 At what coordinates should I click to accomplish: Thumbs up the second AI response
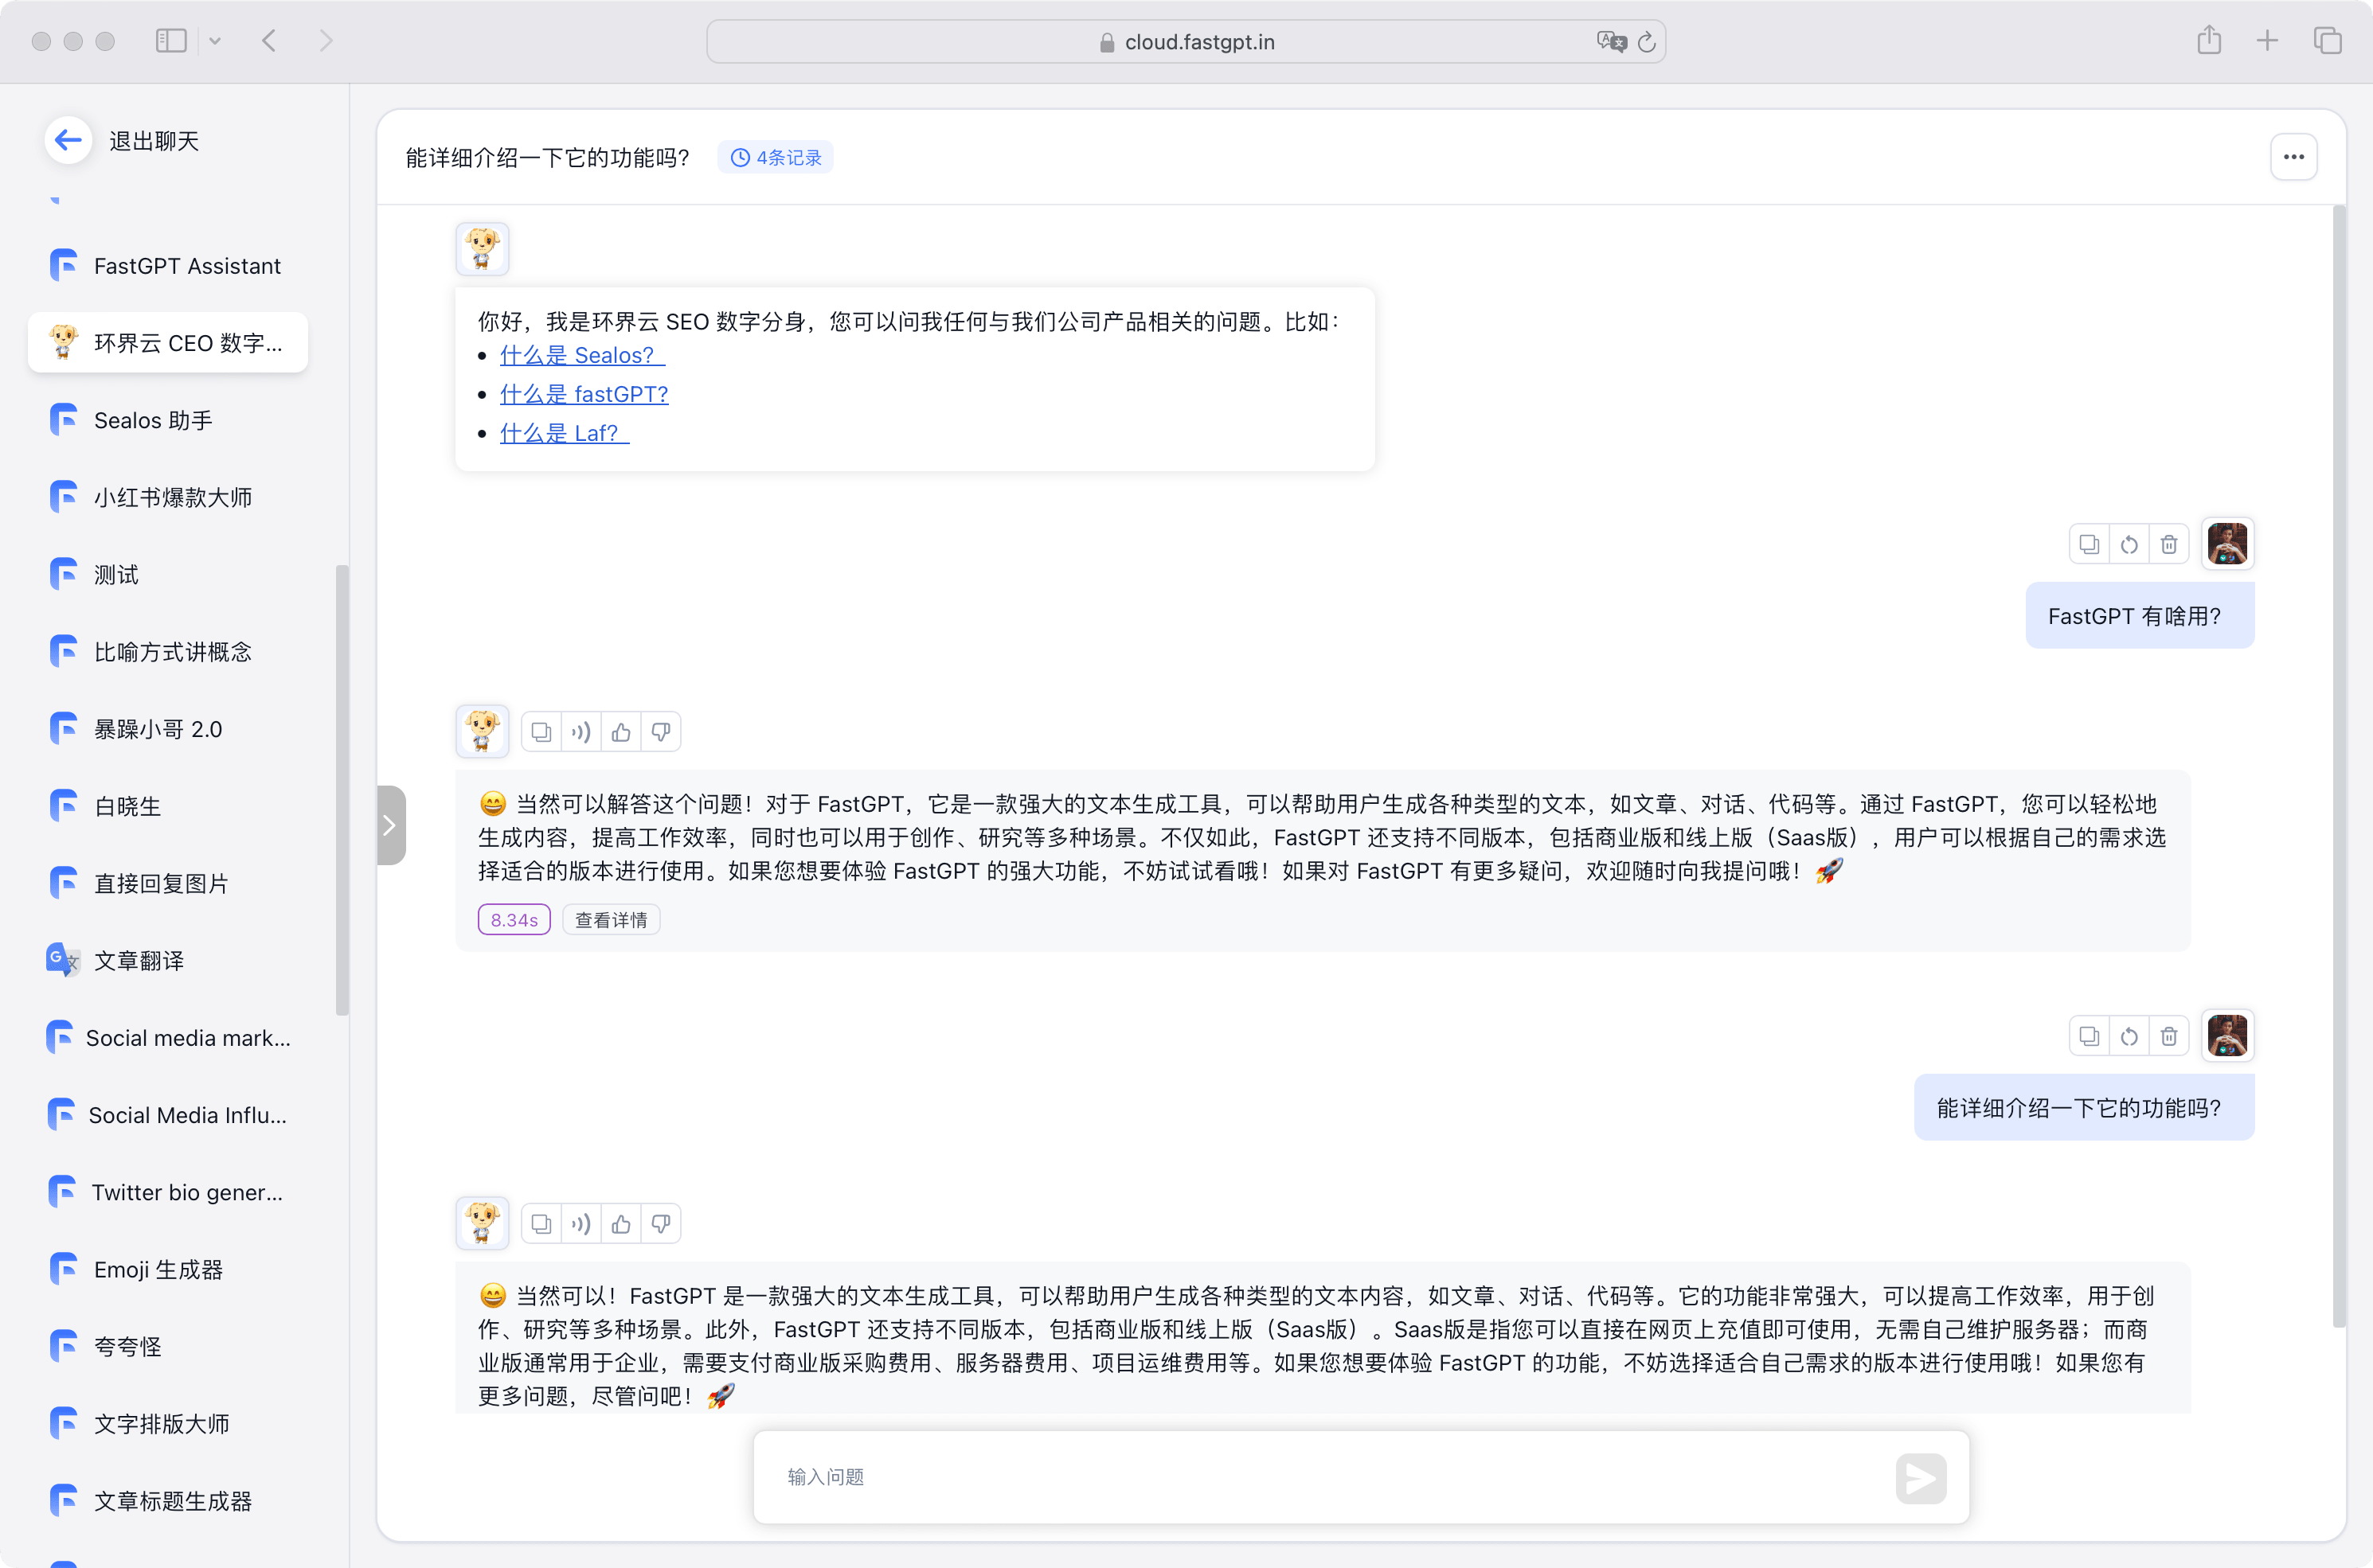(621, 1224)
